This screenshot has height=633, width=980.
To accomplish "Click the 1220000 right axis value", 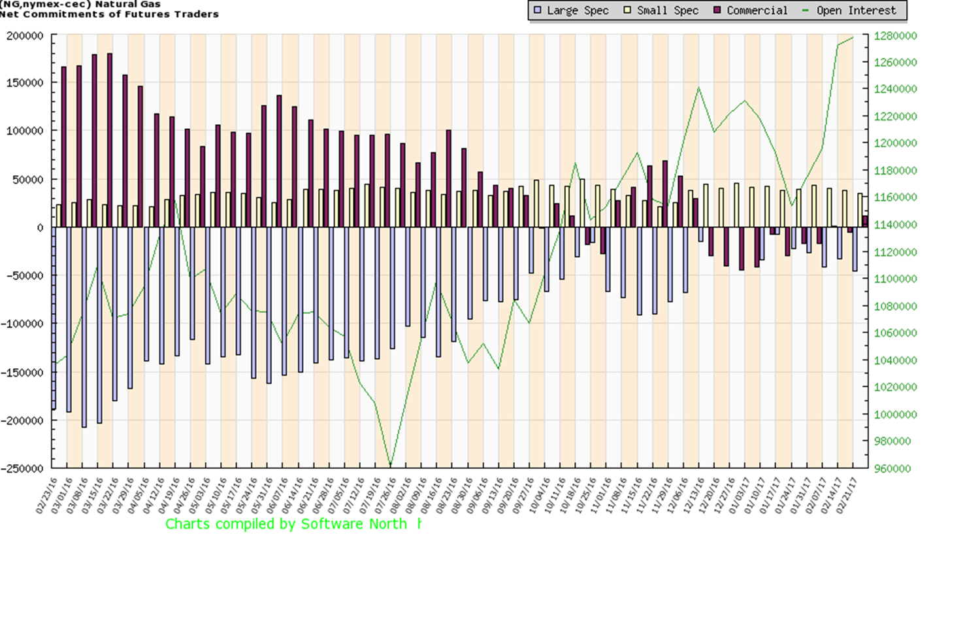I will tap(895, 116).
